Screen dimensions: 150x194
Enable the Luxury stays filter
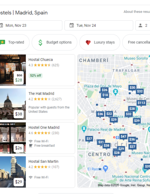tap(100, 42)
